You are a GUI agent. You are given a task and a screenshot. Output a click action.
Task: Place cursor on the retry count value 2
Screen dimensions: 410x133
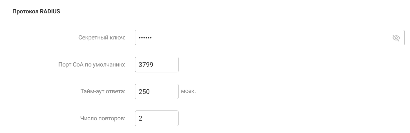click(x=141, y=118)
